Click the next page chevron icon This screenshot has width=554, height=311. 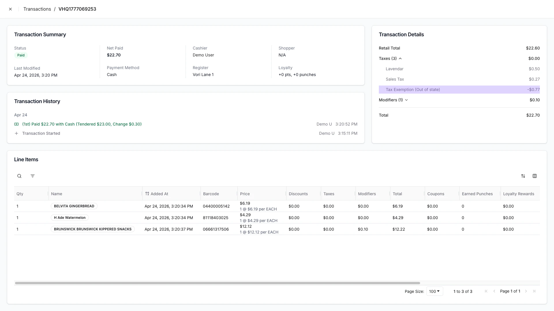pyautogui.click(x=526, y=291)
